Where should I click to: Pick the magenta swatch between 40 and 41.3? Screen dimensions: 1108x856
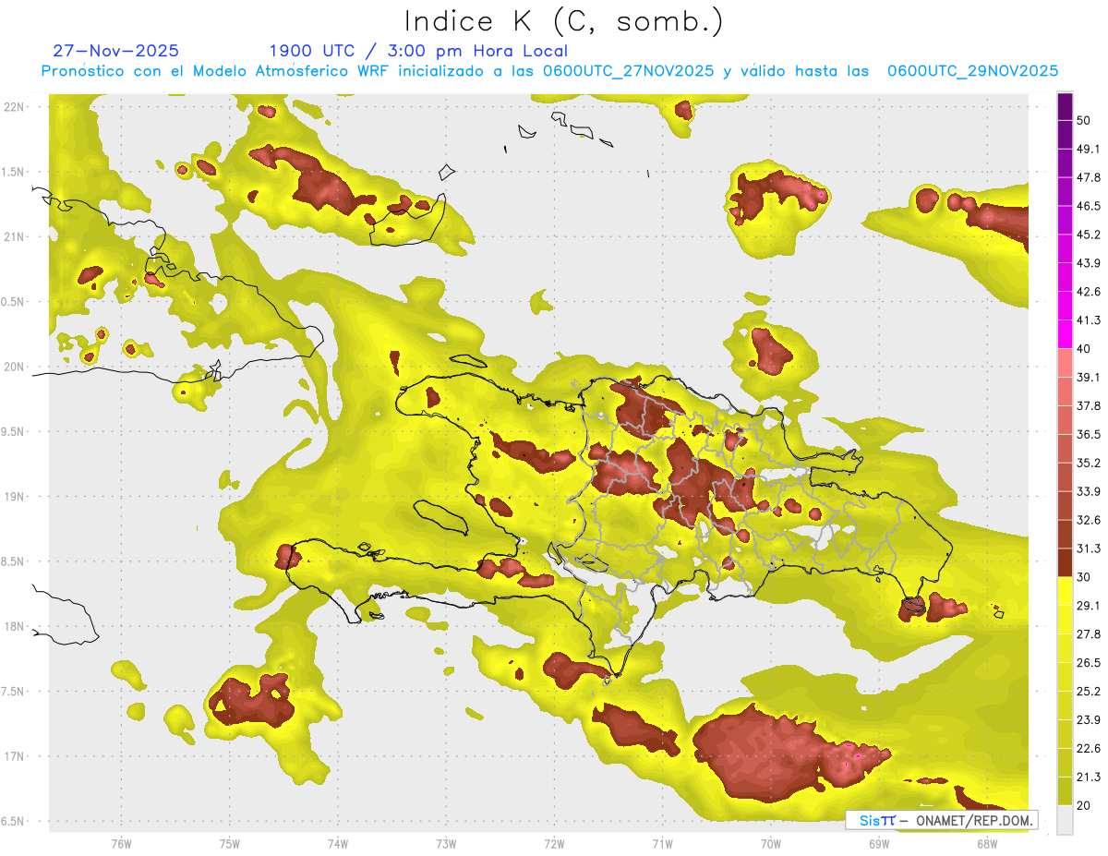(x=1065, y=334)
